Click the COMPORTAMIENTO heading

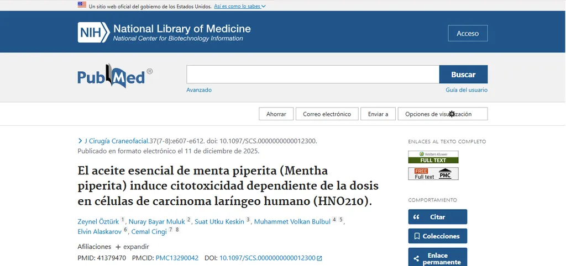point(432,200)
